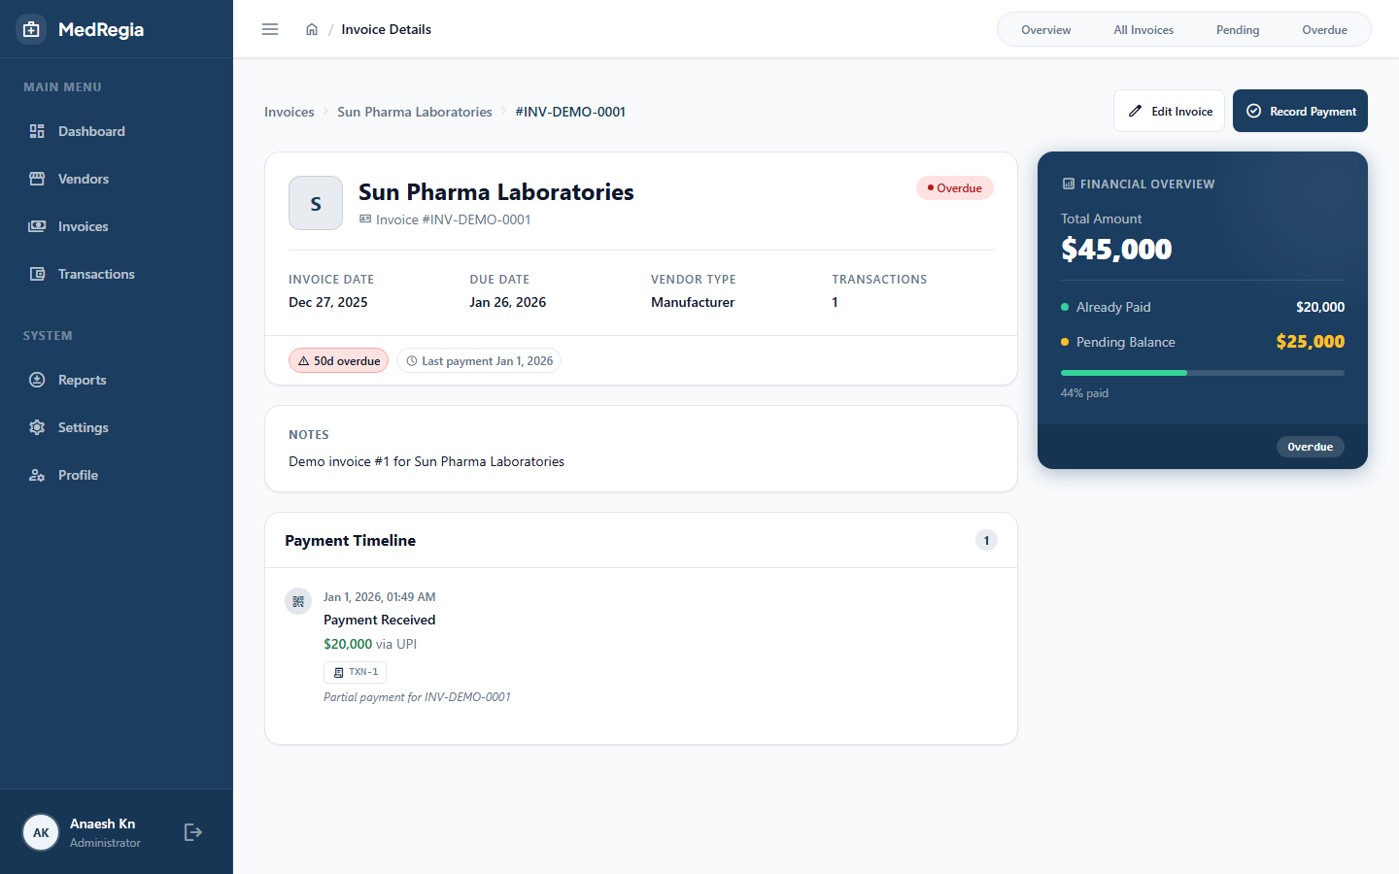Image resolution: width=1399 pixels, height=874 pixels.
Task: Open Dashboard from the main menu
Action: coord(117,131)
